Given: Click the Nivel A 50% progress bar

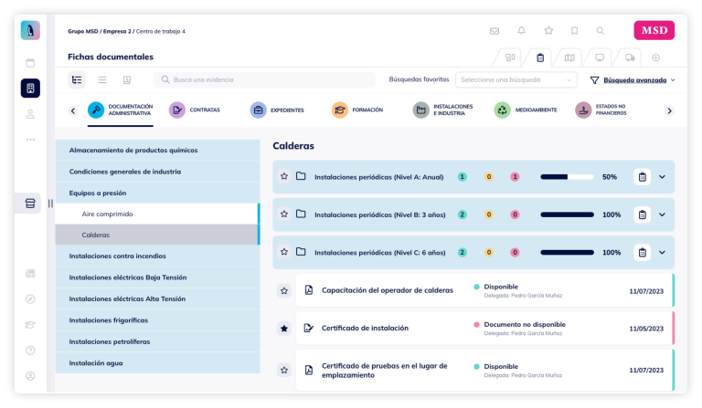Looking at the screenshot, I should 567,177.
